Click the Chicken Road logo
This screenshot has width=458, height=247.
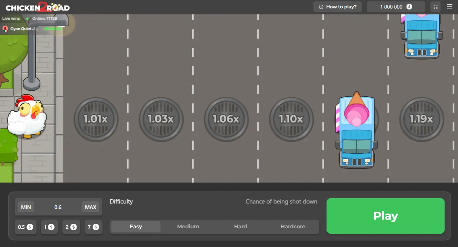click(x=37, y=7)
